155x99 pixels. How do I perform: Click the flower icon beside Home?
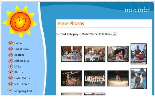click(11, 43)
